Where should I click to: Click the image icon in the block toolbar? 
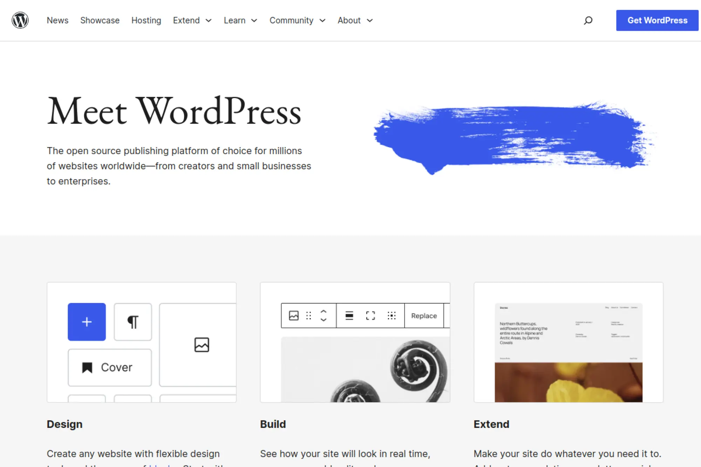(294, 316)
